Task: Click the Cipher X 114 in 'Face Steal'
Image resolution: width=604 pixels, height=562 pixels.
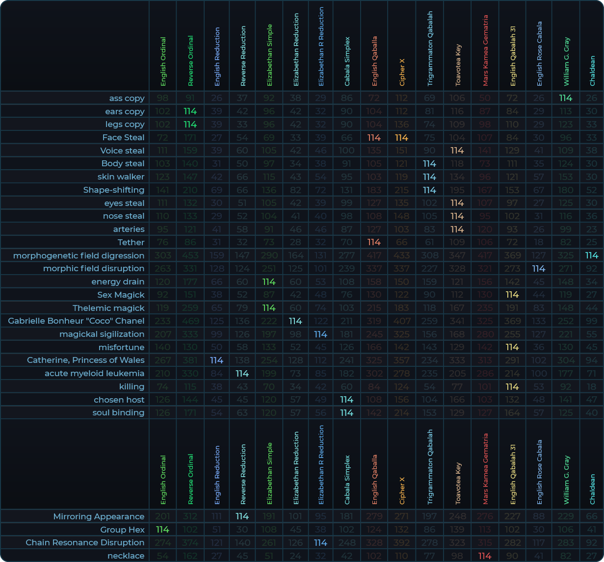Action: (x=401, y=138)
